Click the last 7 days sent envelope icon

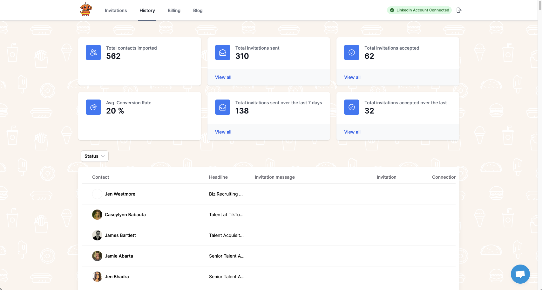pyautogui.click(x=223, y=107)
